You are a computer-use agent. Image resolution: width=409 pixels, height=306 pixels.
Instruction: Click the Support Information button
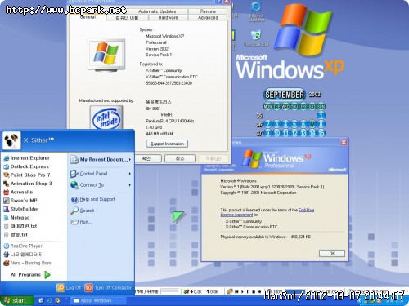[167, 144]
